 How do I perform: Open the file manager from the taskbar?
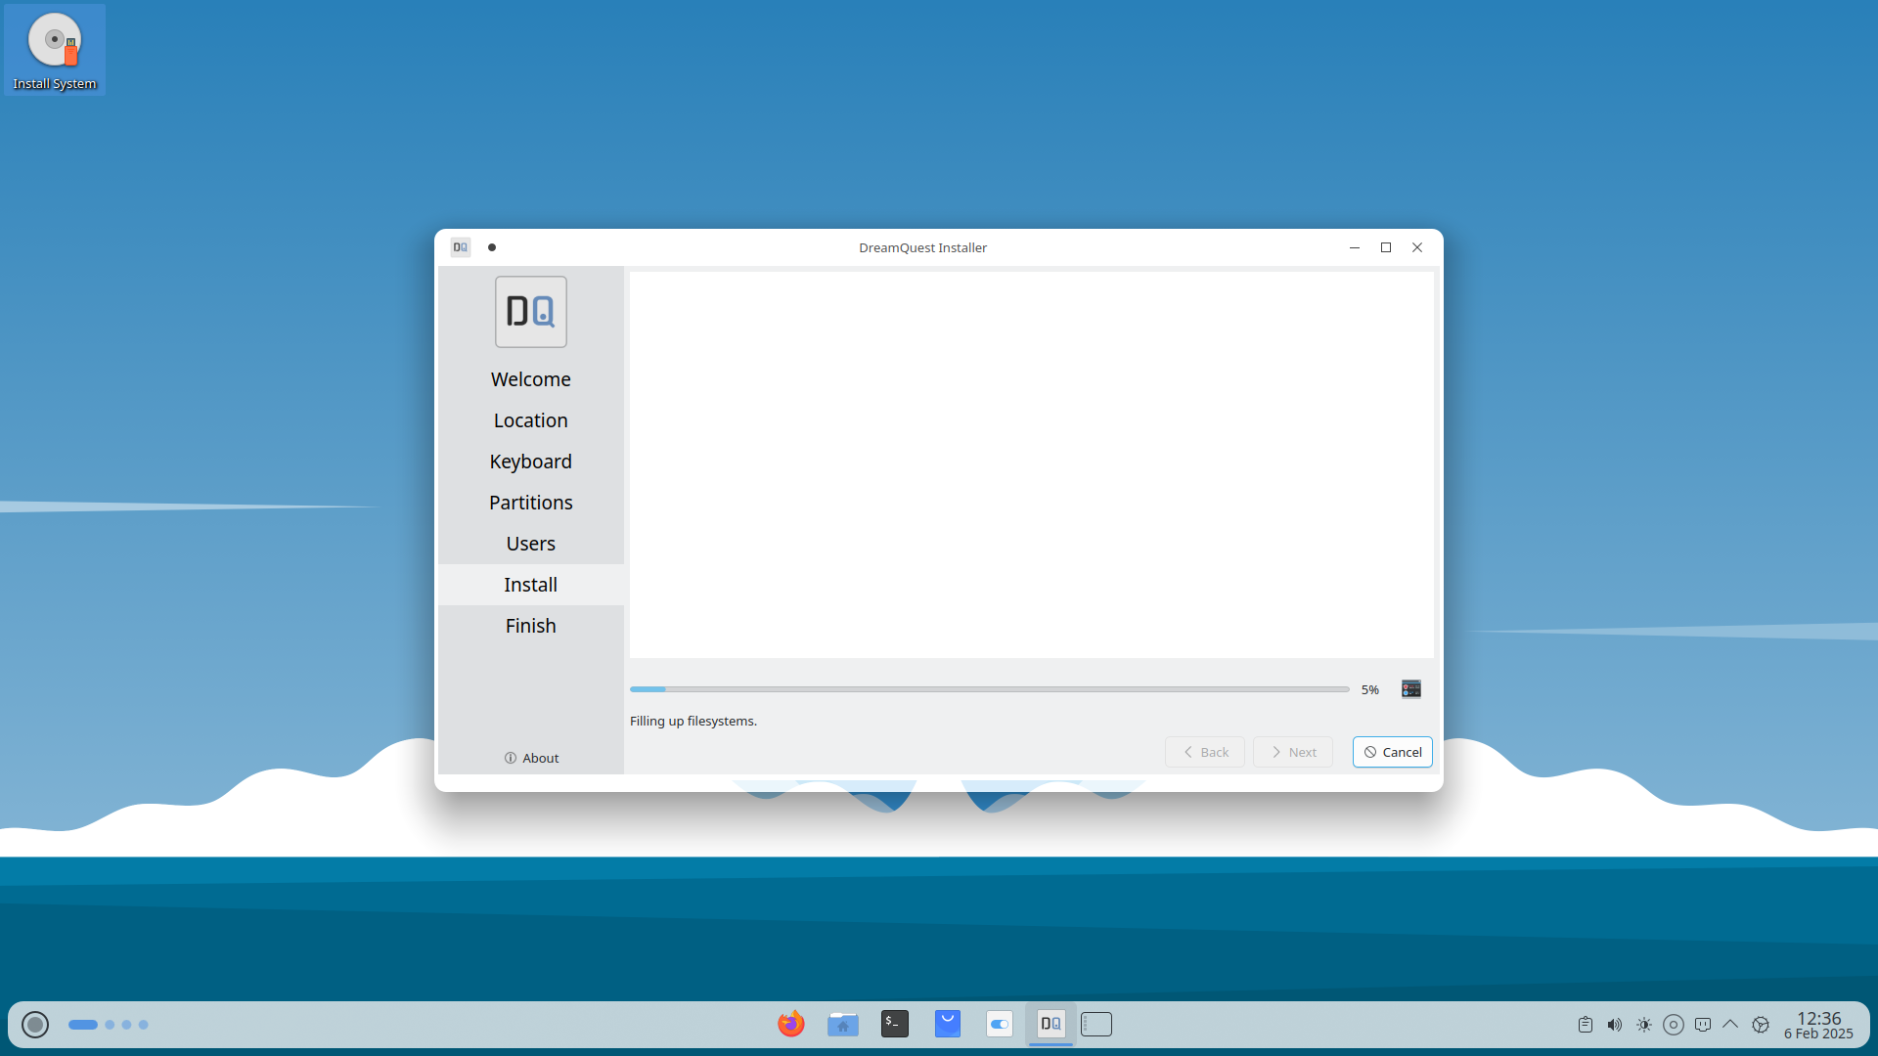(x=842, y=1024)
